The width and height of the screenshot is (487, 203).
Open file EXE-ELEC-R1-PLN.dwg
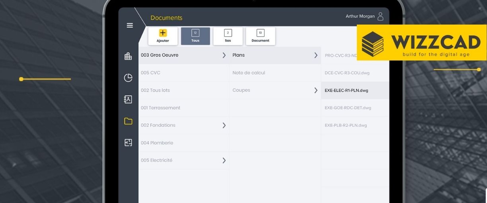(x=355, y=90)
